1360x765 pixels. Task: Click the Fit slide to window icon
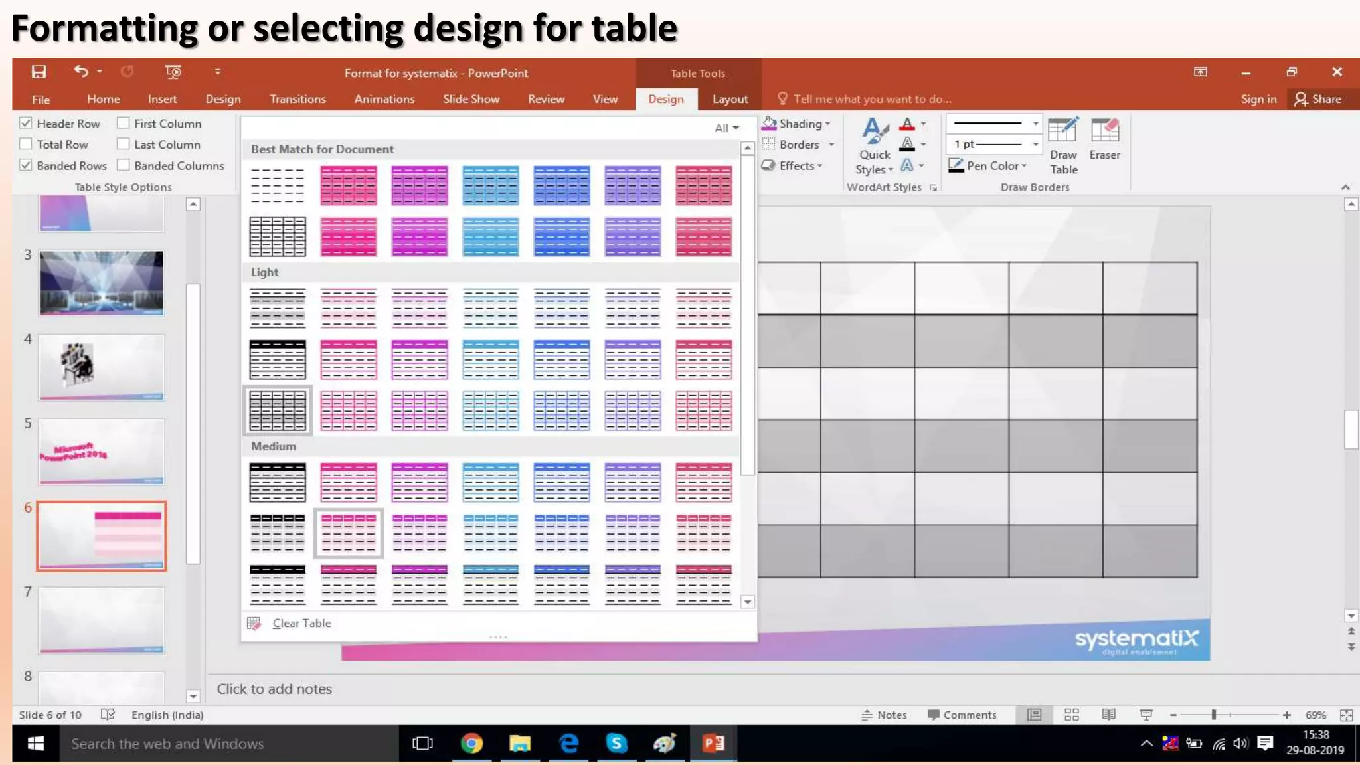pos(1346,715)
